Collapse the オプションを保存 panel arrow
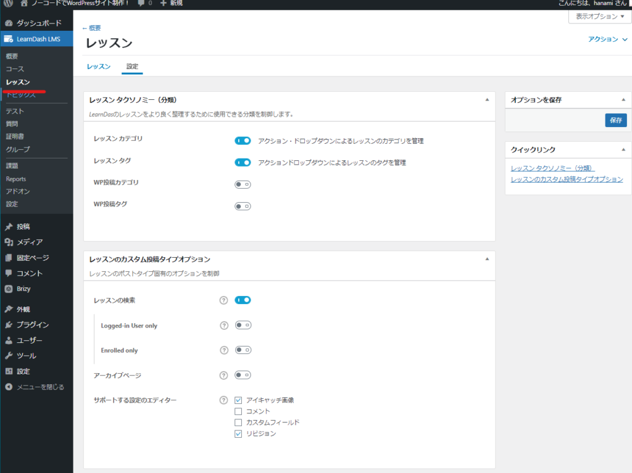 [x=623, y=99]
